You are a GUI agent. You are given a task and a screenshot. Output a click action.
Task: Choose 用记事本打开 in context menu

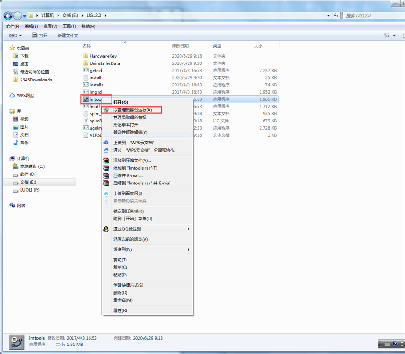[x=147, y=125]
